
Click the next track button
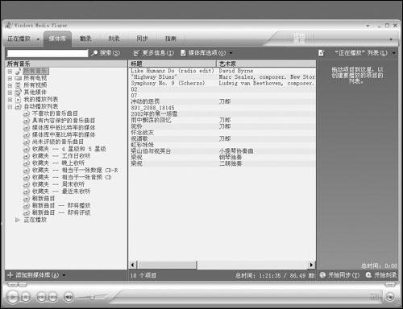coord(52,297)
